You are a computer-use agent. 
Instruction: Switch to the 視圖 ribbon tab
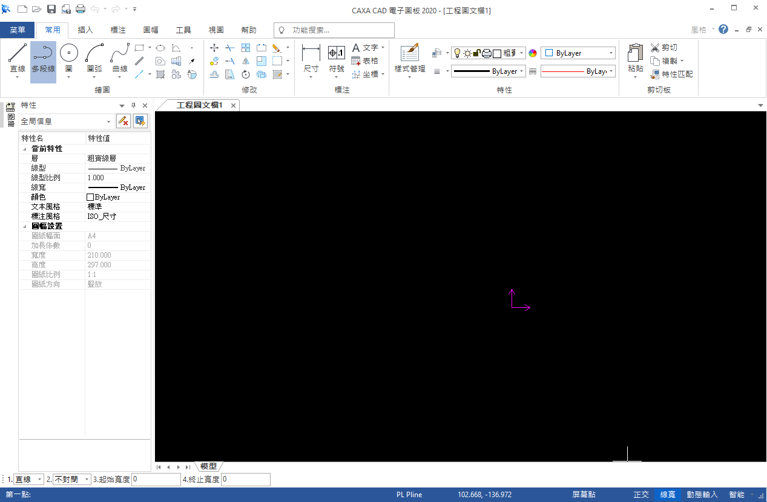click(x=216, y=30)
